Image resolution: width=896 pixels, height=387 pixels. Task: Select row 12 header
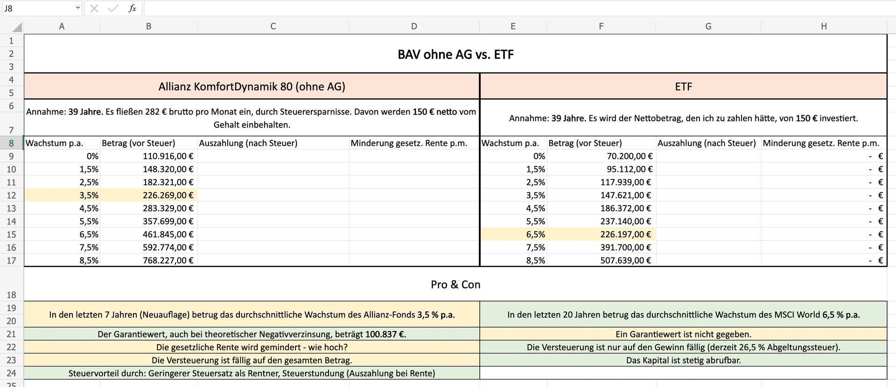pos(12,195)
